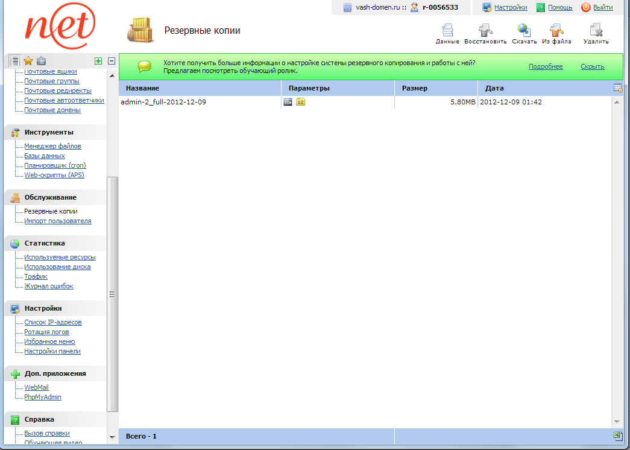Click the table column settings icon
Image resolution: width=630 pixels, height=450 pixels.
point(617,88)
